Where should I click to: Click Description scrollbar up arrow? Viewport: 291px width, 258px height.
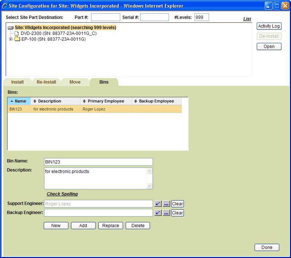(150, 171)
